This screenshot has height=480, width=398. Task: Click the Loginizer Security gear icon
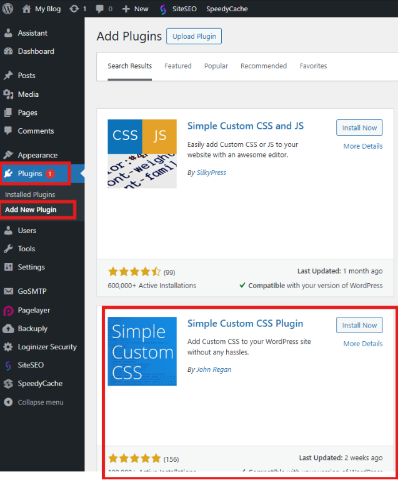click(x=8, y=347)
